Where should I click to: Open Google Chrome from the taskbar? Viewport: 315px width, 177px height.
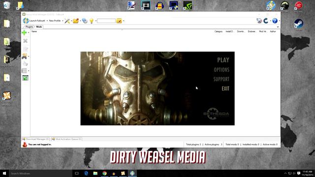click(104, 174)
